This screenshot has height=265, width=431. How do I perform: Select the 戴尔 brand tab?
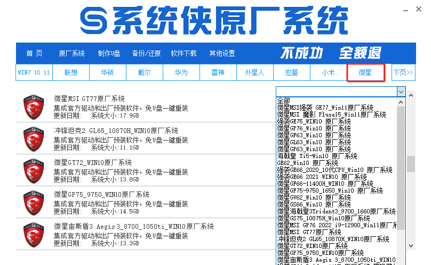(x=145, y=72)
